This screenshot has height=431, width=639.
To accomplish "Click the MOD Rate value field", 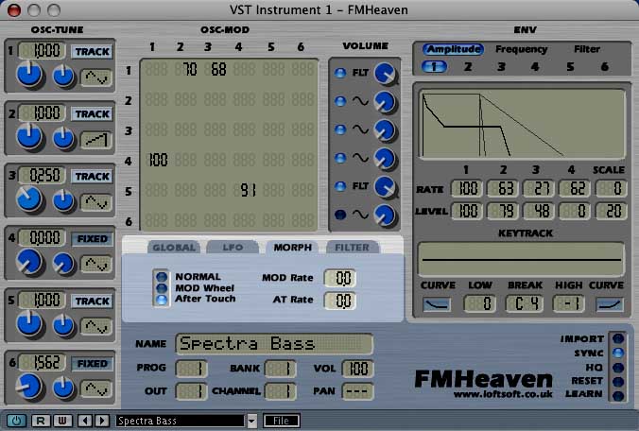I will click(x=340, y=278).
